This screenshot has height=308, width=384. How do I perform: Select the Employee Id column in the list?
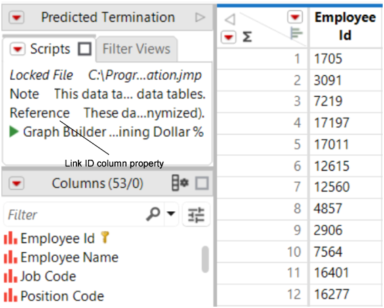click(x=58, y=238)
